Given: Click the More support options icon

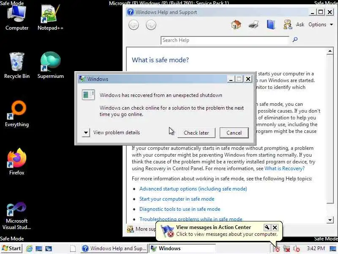Looking at the screenshot, I should (130, 229).
